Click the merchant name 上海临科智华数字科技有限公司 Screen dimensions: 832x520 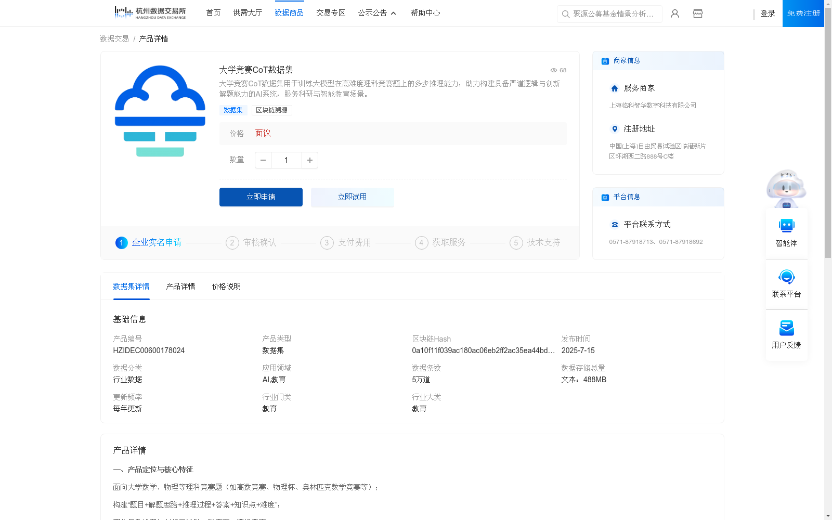[653, 106]
